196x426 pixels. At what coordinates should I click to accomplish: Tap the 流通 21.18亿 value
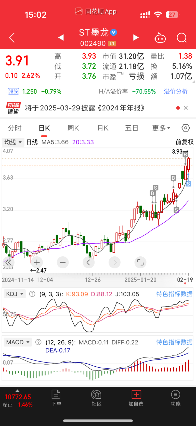tap(132, 66)
